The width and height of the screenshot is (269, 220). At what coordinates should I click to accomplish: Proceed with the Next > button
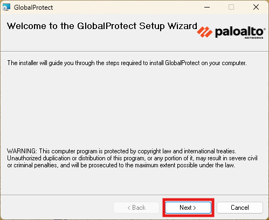[188, 208]
